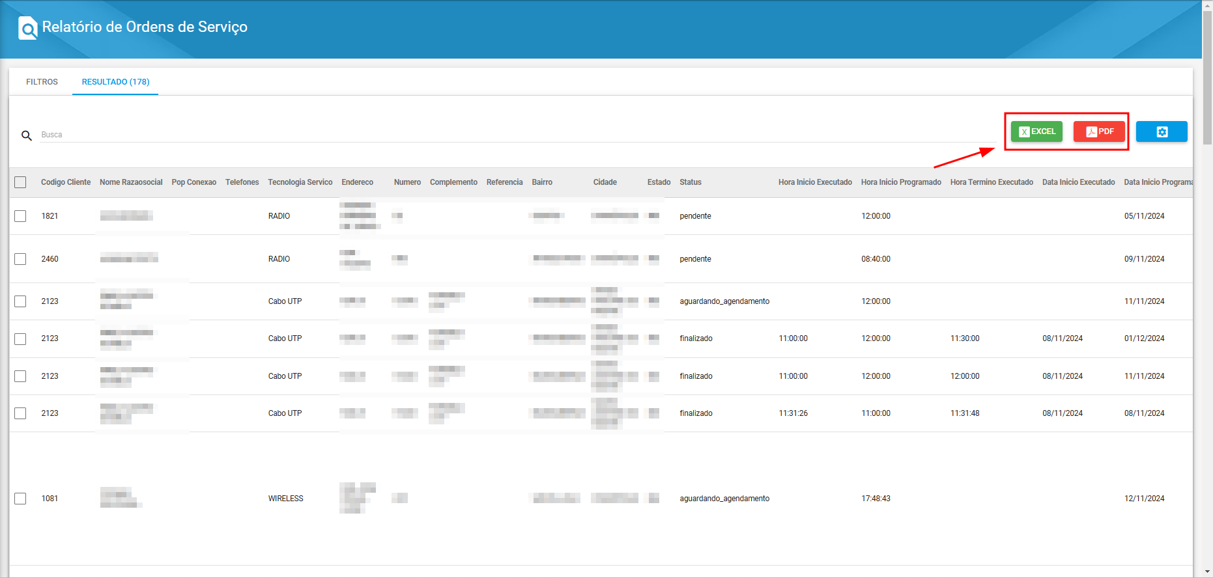Click the Pop Conexao column header
This screenshot has width=1213, height=578.
click(194, 182)
